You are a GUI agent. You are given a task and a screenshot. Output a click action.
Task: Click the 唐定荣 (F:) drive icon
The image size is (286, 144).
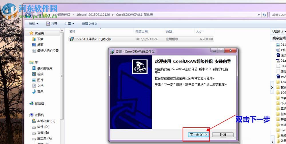click(x=34, y=139)
